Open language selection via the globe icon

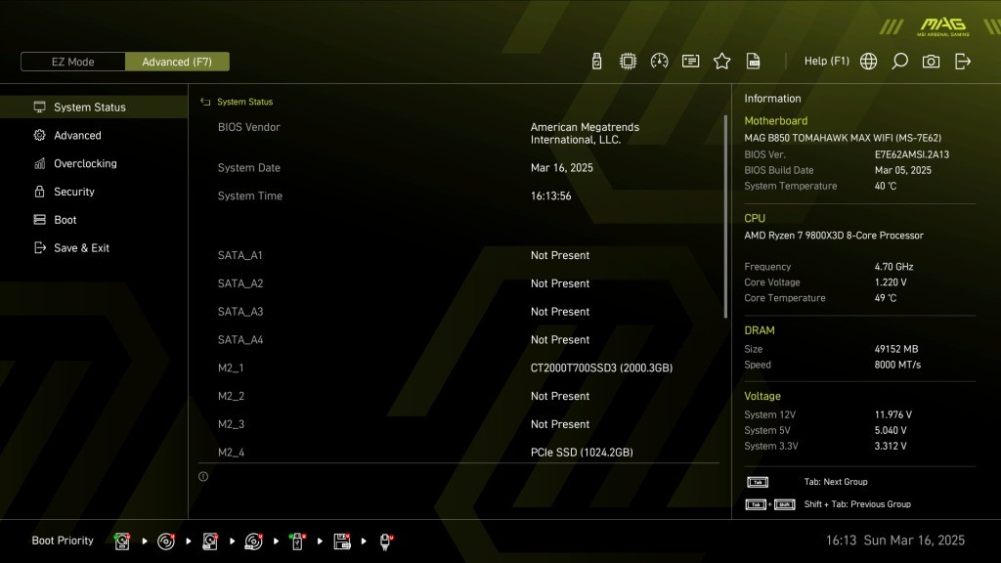(x=868, y=62)
